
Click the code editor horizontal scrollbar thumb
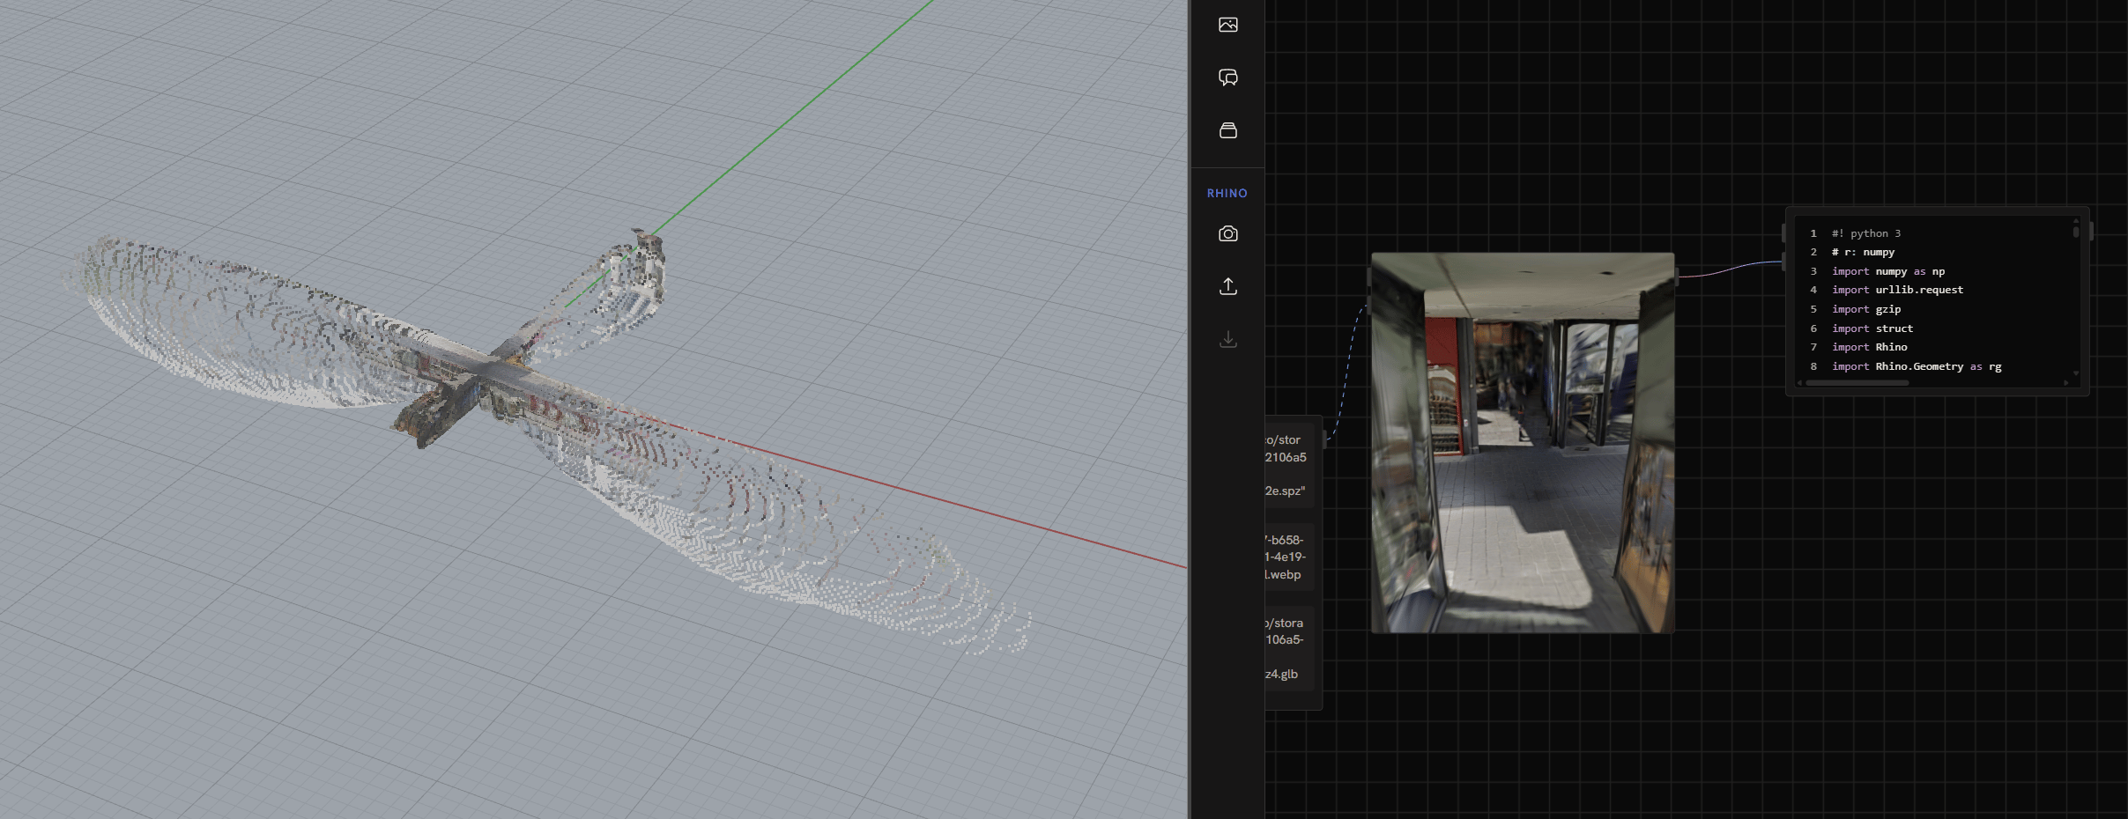tap(1857, 383)
